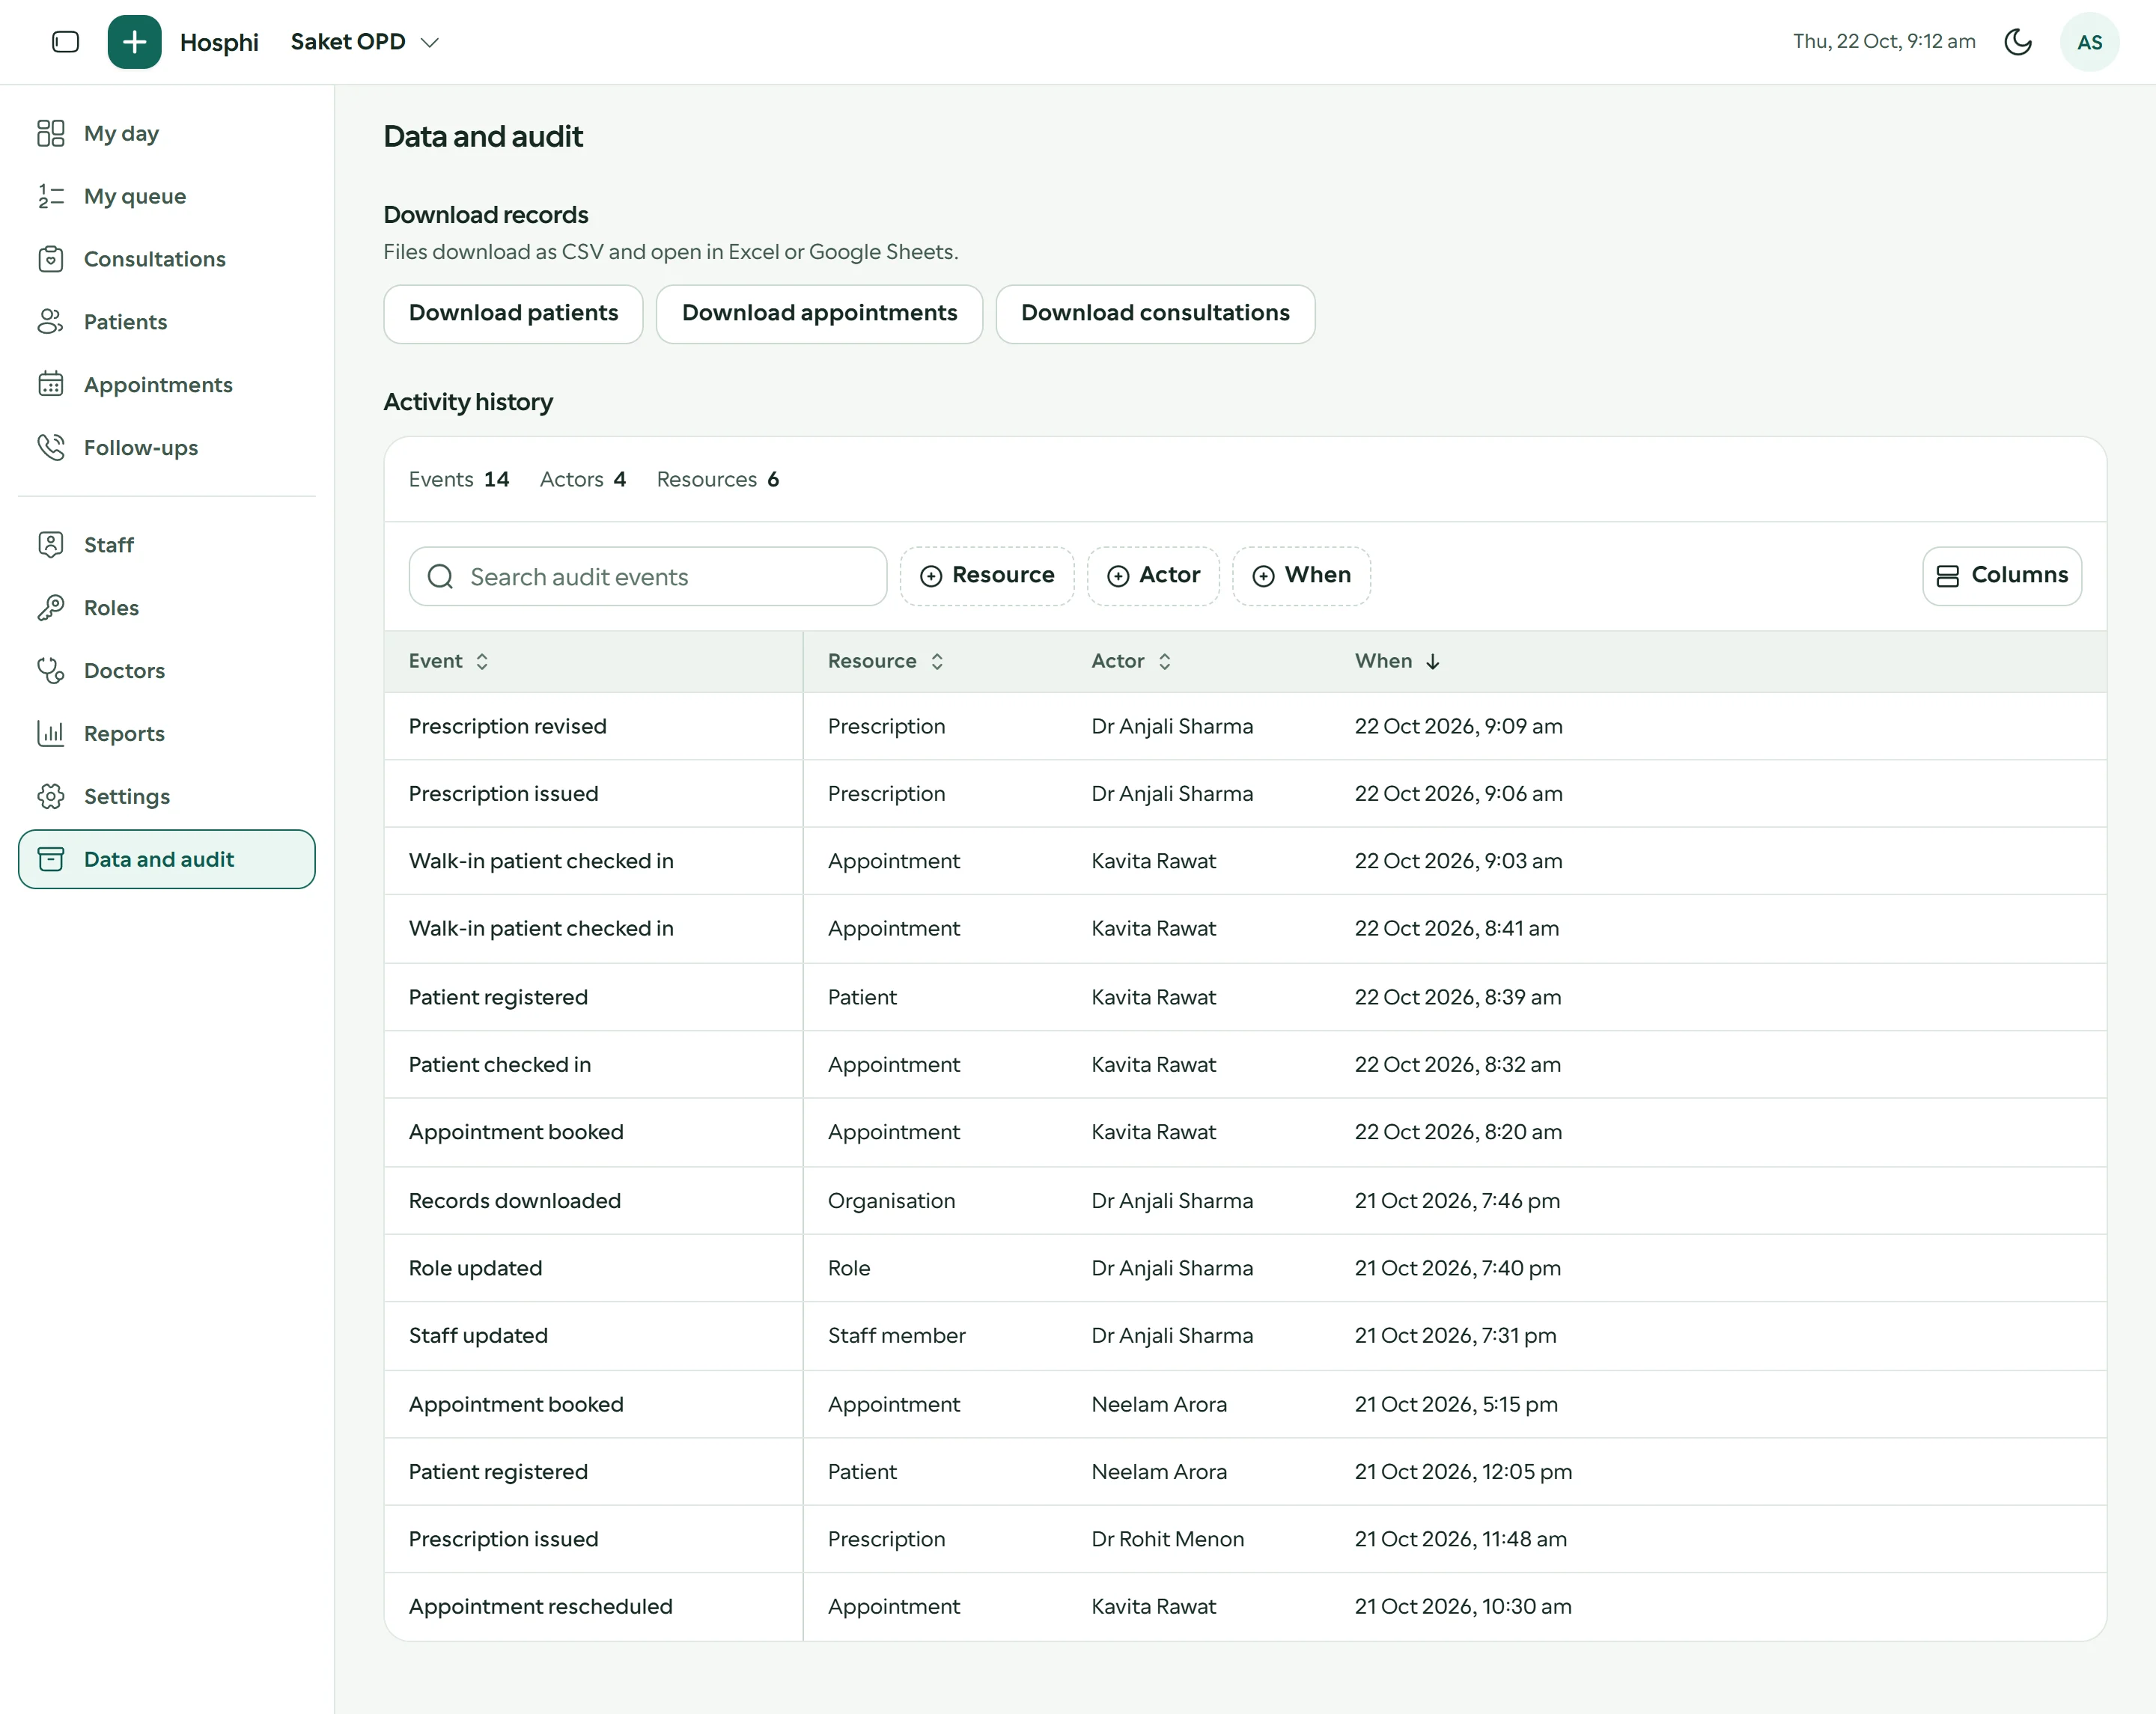The height and width of the screenshot is (1714, 2156).
Task: Click the Appointment rescheduled event
Action: (541, 1607)
